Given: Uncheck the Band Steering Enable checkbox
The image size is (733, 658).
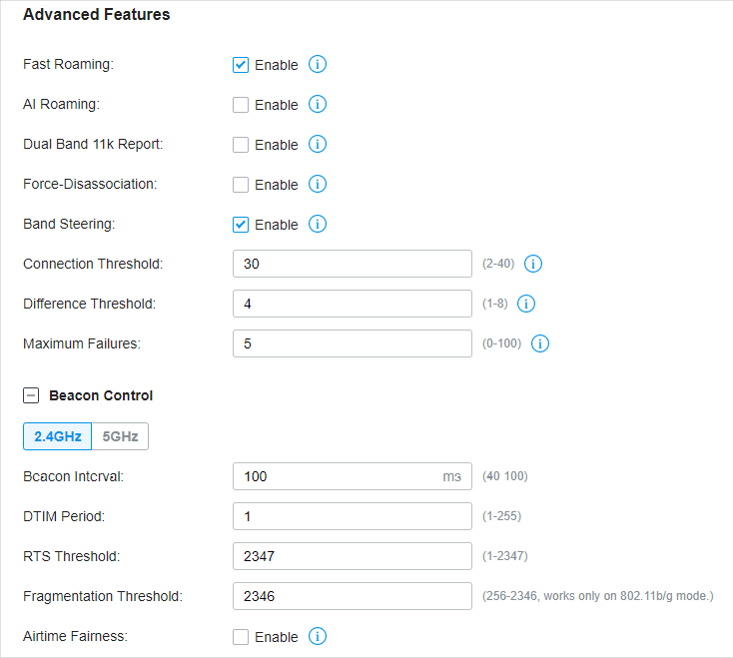Looking at the screenshot, I should pos(241,225).
